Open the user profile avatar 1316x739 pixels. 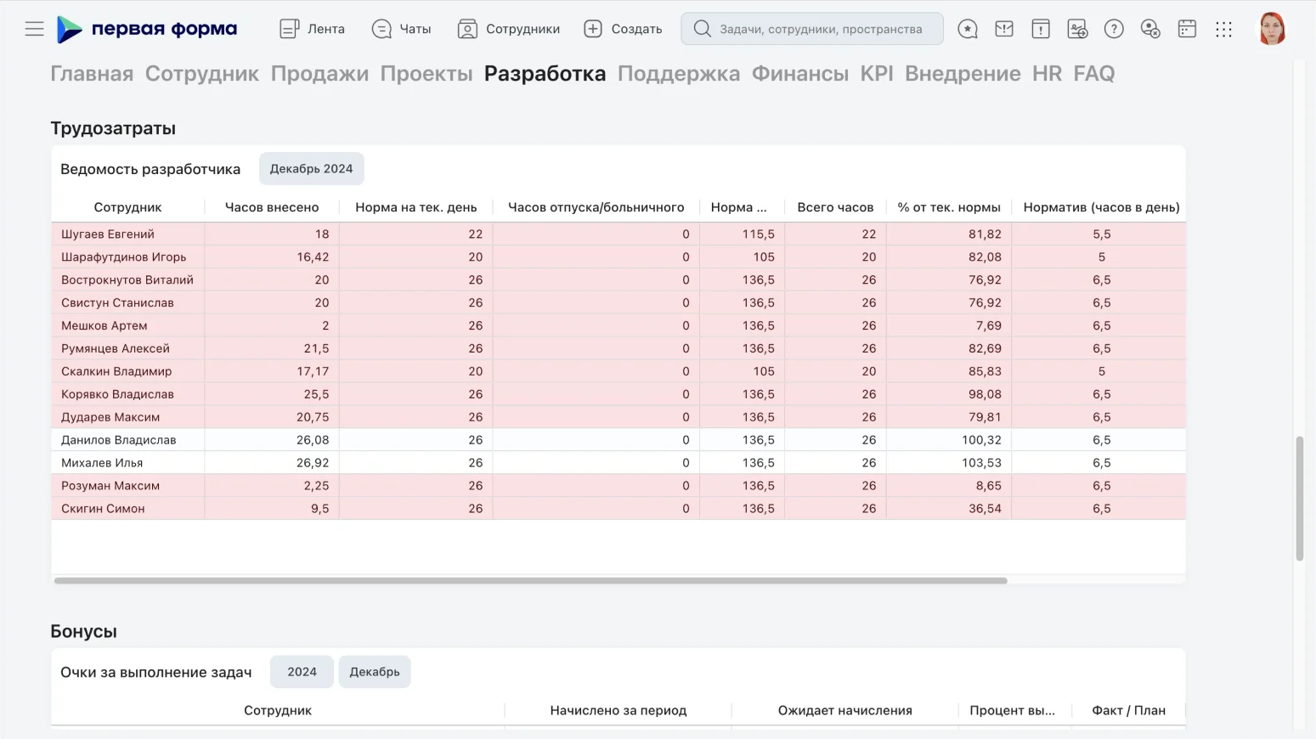(x=1272, y=29)
